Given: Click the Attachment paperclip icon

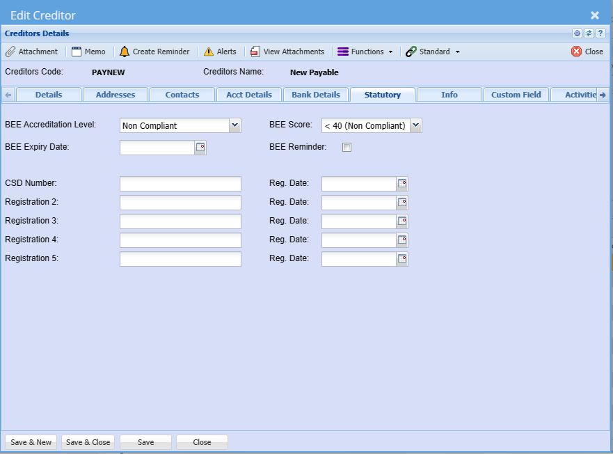Looking at the screenshot, I should tap(10, 52).
